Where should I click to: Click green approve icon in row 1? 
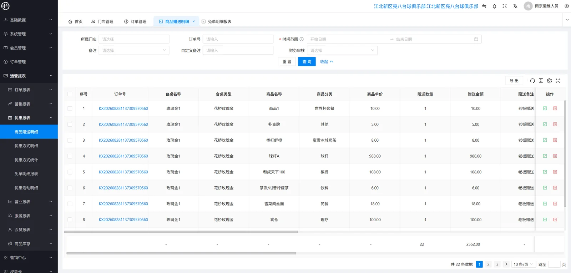click(x=545, y=108)
